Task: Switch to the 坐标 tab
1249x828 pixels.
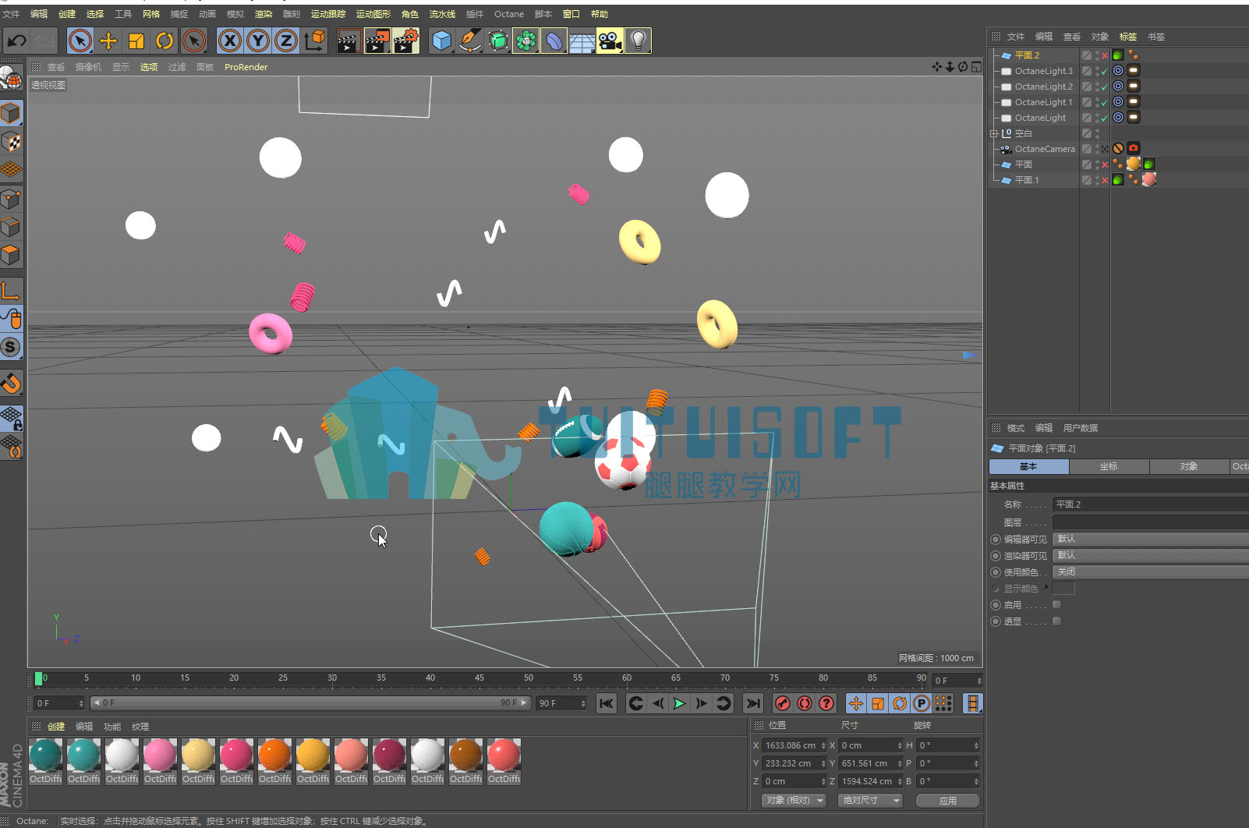Action: 1109,466
